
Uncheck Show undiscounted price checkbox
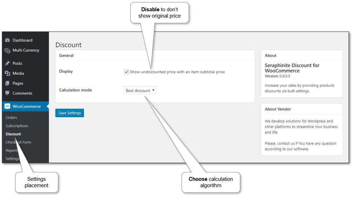click(126, 72)
